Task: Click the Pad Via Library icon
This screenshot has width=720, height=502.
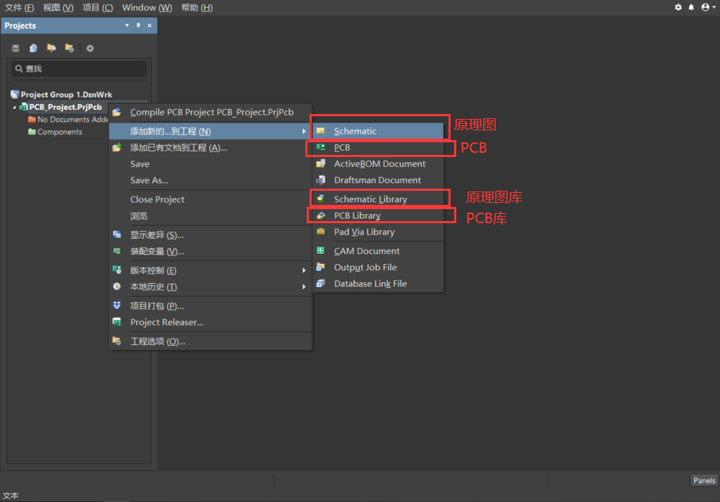Action: (x=321, y=232)
